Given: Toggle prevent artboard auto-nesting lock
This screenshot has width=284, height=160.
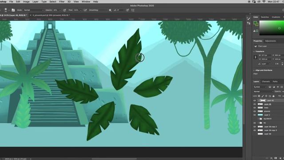Looking at the screenshot, I should click(x=270, y=96).
